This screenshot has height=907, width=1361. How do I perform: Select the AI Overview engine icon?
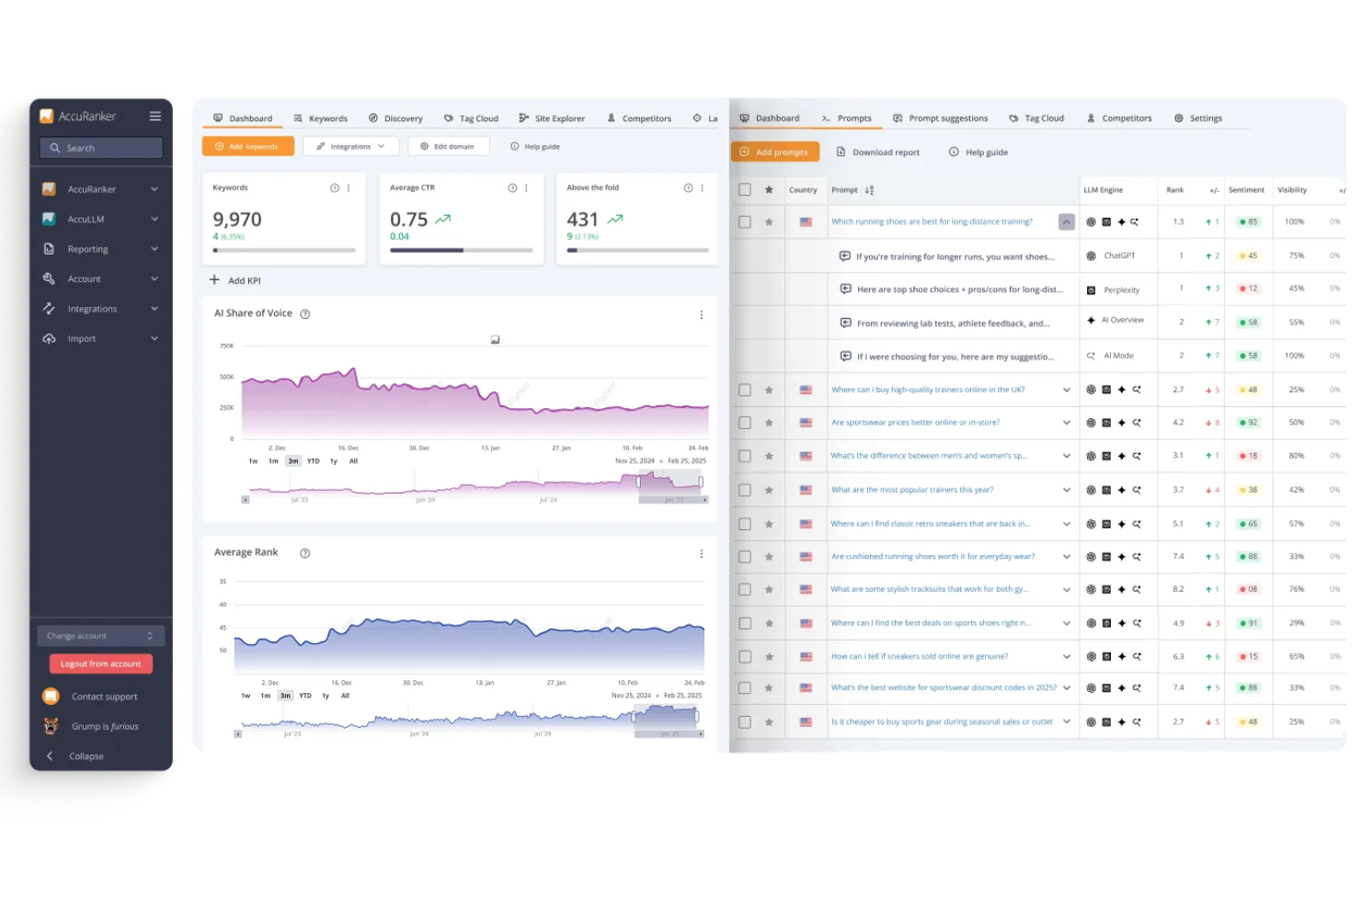click(x=1089, y=320)
